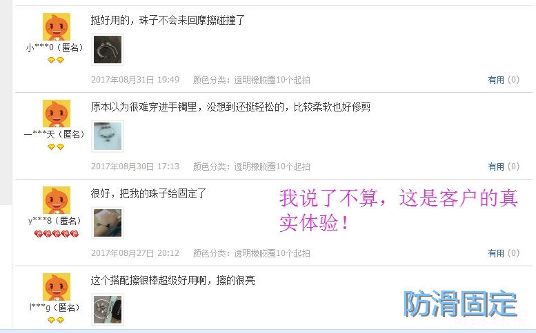The image size is (536, 333).
Task: Click avatar of reviewer y***8
Action: point(57,200)
